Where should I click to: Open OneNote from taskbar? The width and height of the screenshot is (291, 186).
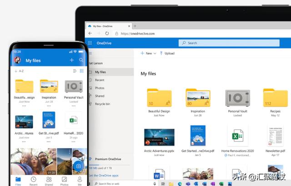(213, 184)
